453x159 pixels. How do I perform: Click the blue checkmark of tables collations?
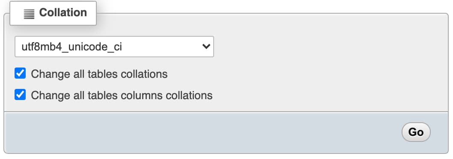tap(20, 73)
